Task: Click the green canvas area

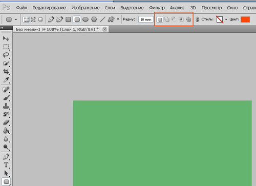Action: pos(162,143)
